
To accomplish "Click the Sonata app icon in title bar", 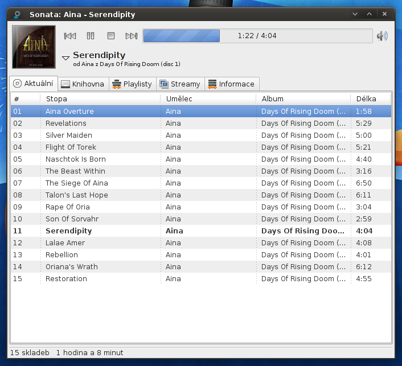I will 17,14.
